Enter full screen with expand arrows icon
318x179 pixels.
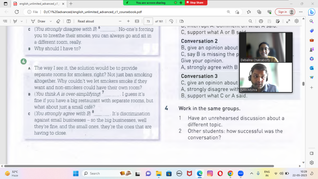288,21
